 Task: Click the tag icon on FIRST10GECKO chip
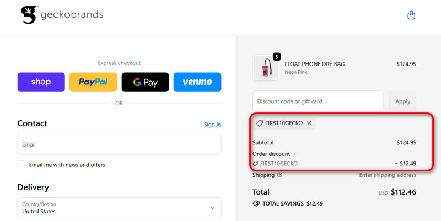tap(259, 123)
